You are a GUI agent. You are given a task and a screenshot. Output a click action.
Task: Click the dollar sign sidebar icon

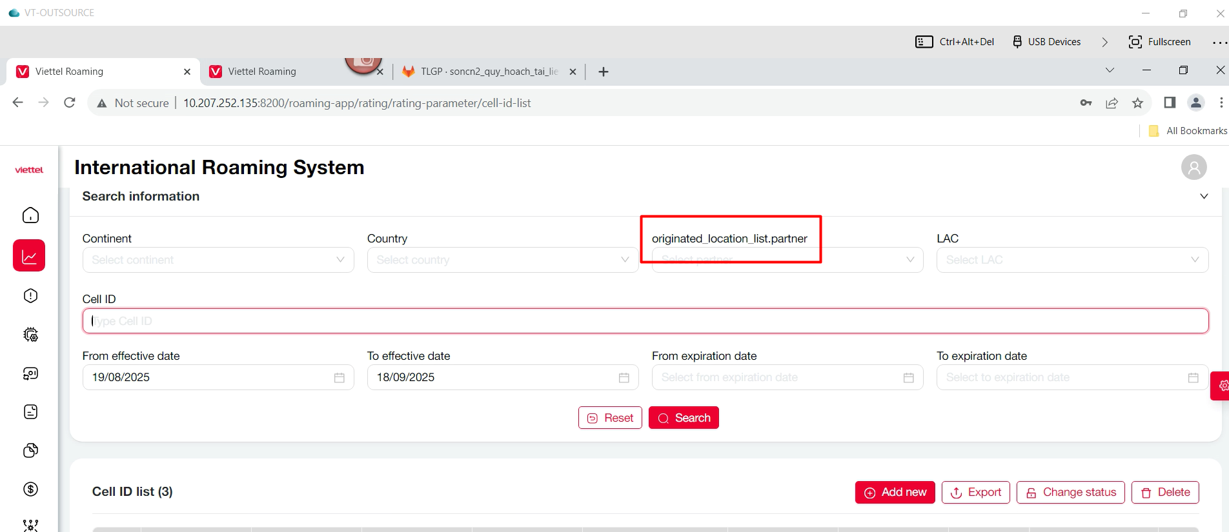coord(30,489)
